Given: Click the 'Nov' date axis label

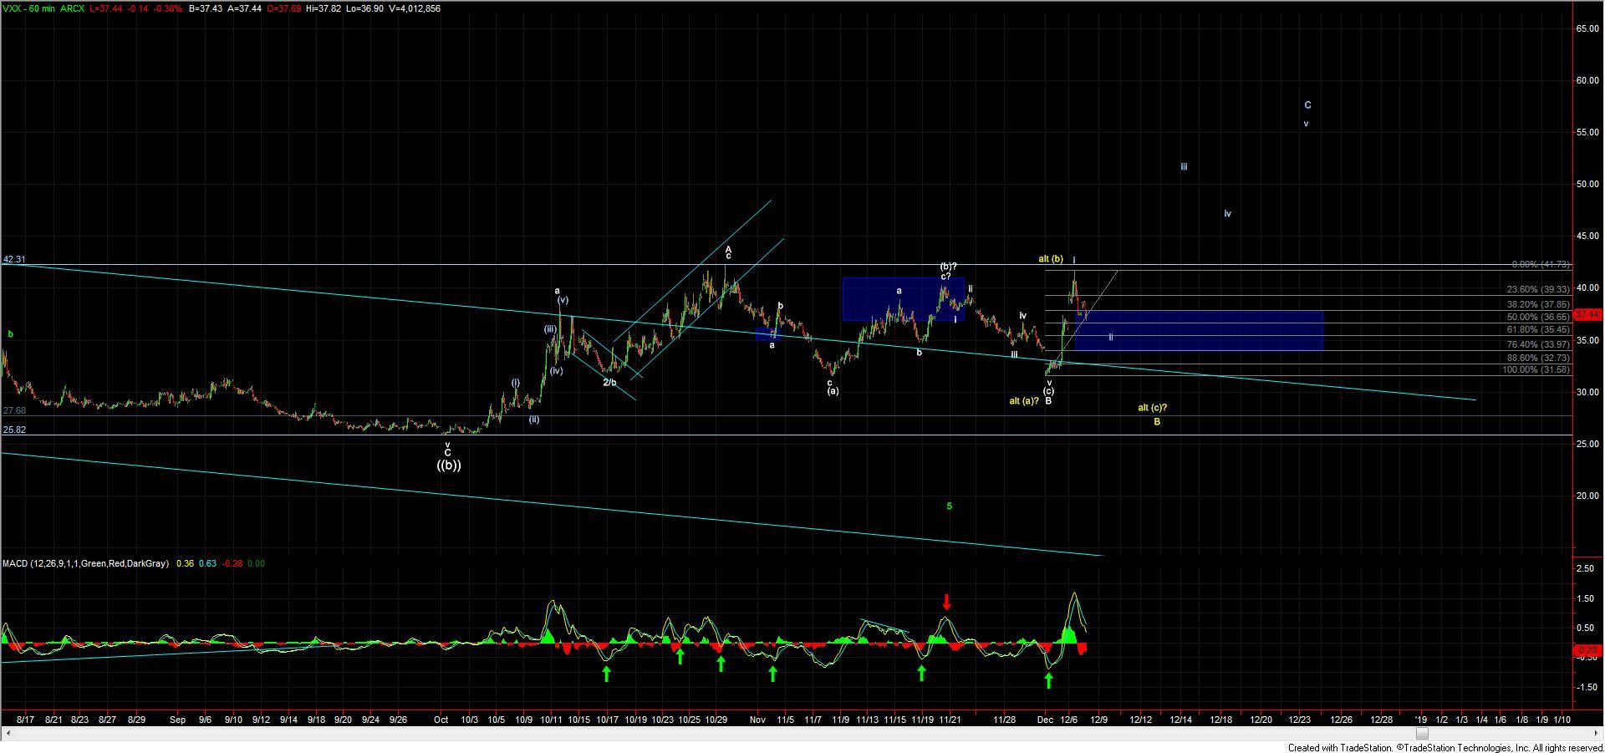Looking at the screenshot, I should (757, 720).
